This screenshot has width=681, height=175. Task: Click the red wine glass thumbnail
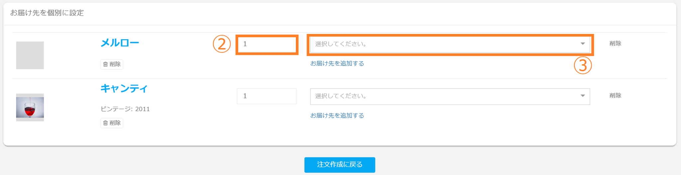coord(30,107)
